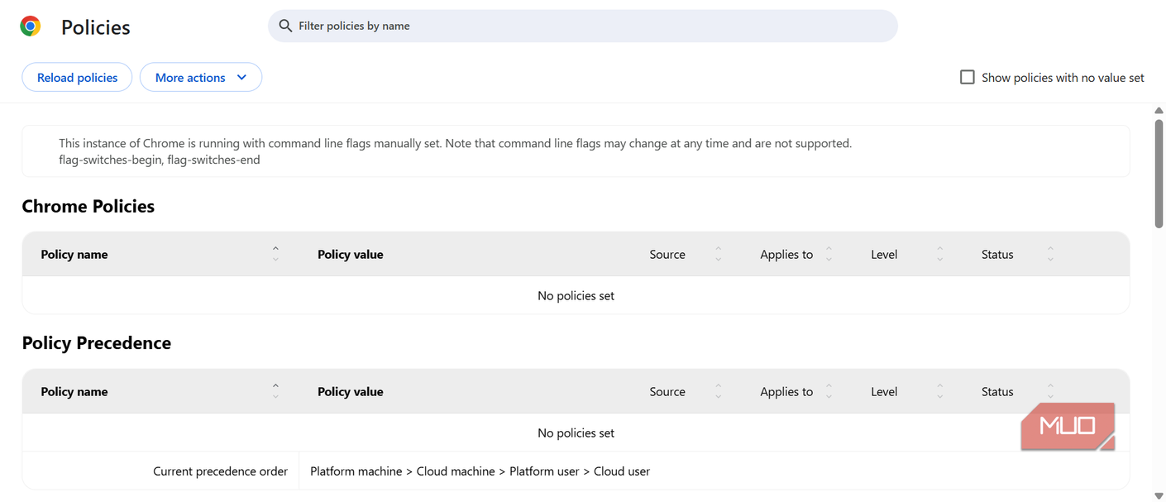Viewport: 1166px width, 502px height.
Task: Click the 'Current precedence order' label
Action: 221,471
